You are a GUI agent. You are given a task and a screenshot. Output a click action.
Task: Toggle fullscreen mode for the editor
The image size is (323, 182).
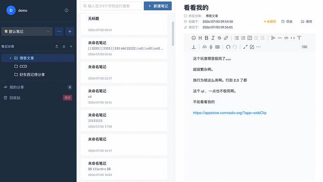pyautogui.click(x=245, y=47)
